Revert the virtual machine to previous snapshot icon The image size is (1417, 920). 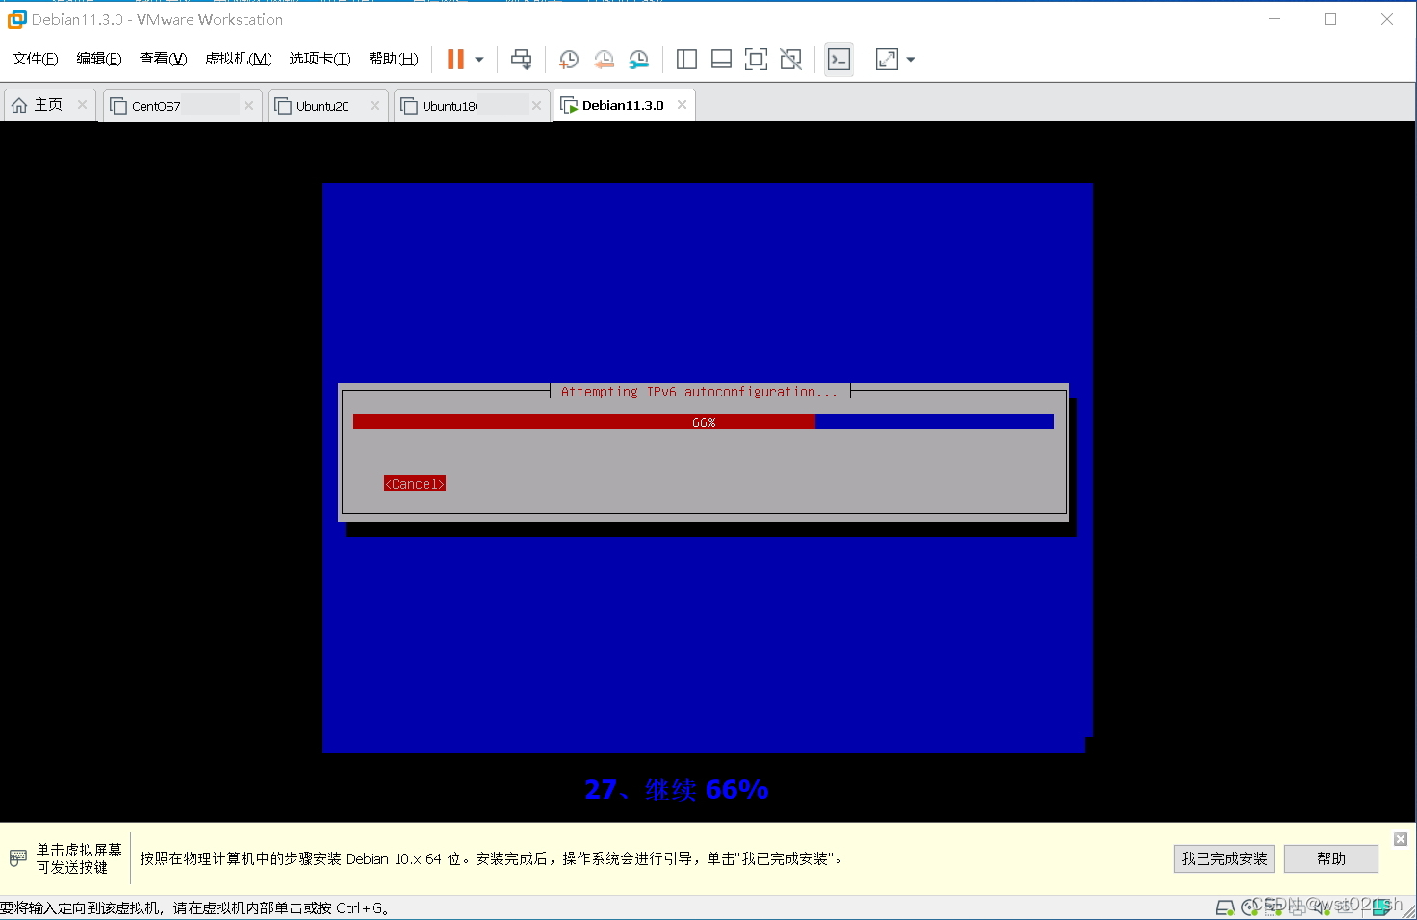click(604, 60)
